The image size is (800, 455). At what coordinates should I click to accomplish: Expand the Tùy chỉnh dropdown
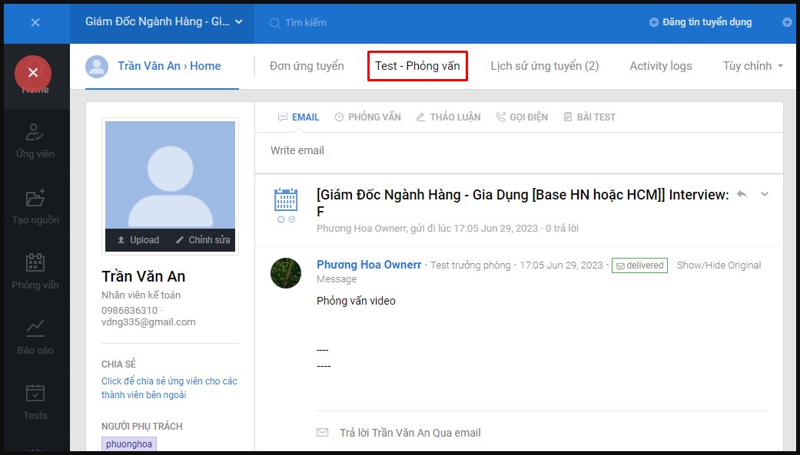pos(752,66)
